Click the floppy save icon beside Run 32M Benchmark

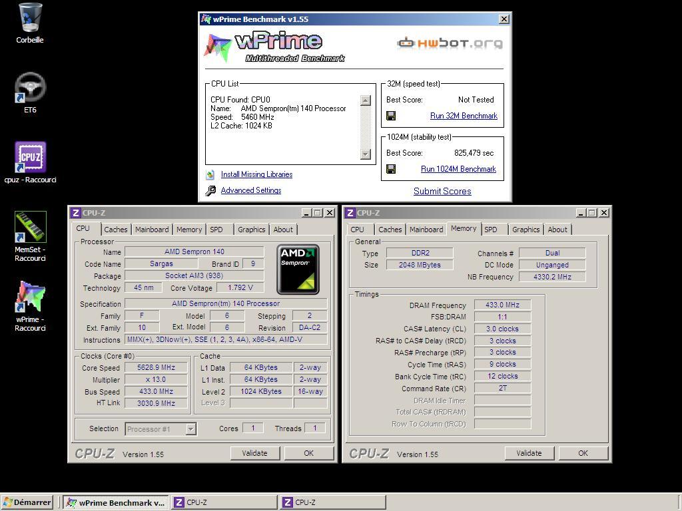(x=391, y=116)
